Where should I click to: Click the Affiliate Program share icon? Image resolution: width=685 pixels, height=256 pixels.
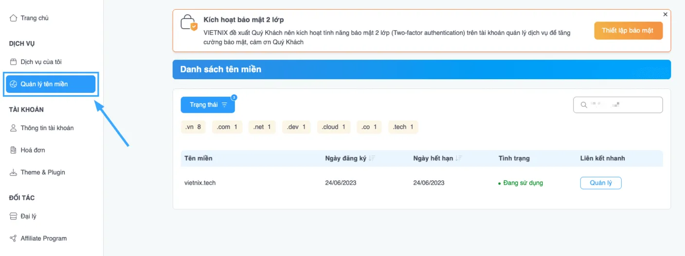point(14,239)
